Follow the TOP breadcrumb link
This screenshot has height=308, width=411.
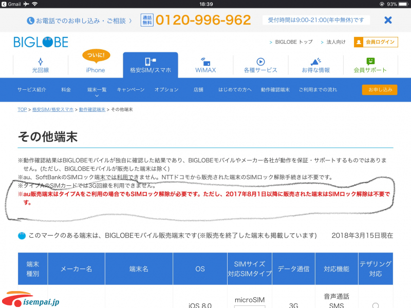pyautogui.click(x=22, y=109)
